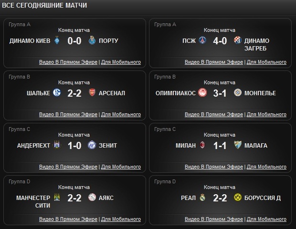Click the Olympiacos club crest
296x229 pixels.
coord(203,93)
